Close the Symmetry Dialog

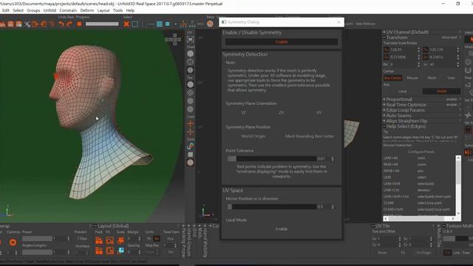[338, 22]
